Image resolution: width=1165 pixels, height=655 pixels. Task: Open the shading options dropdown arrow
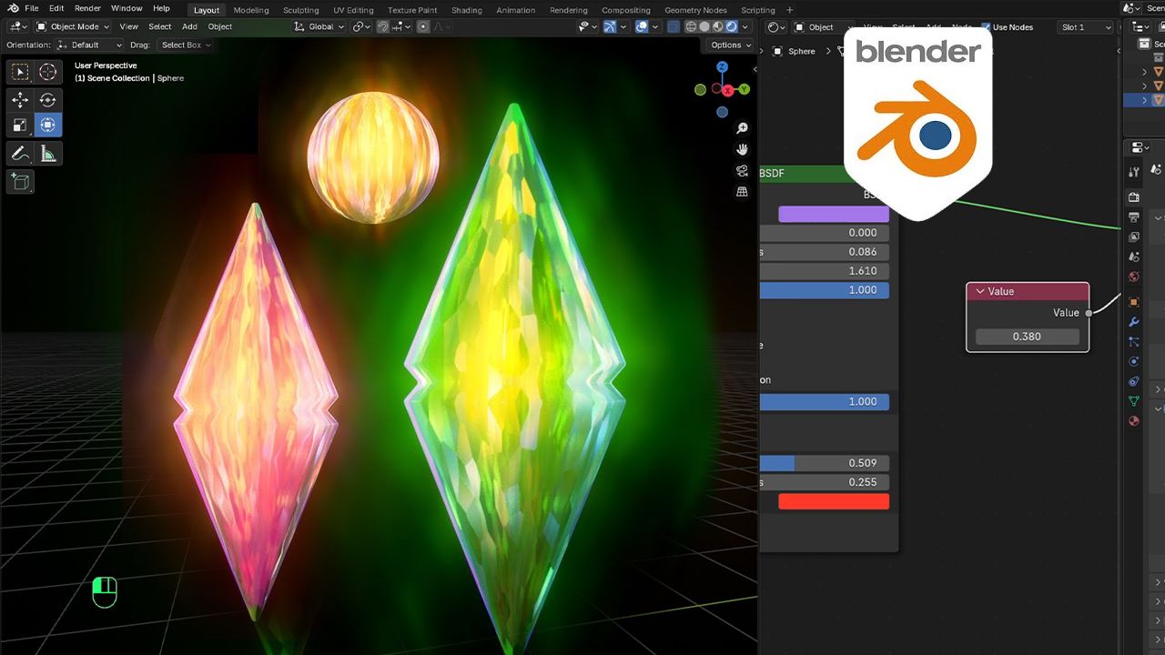coord(745,26)
